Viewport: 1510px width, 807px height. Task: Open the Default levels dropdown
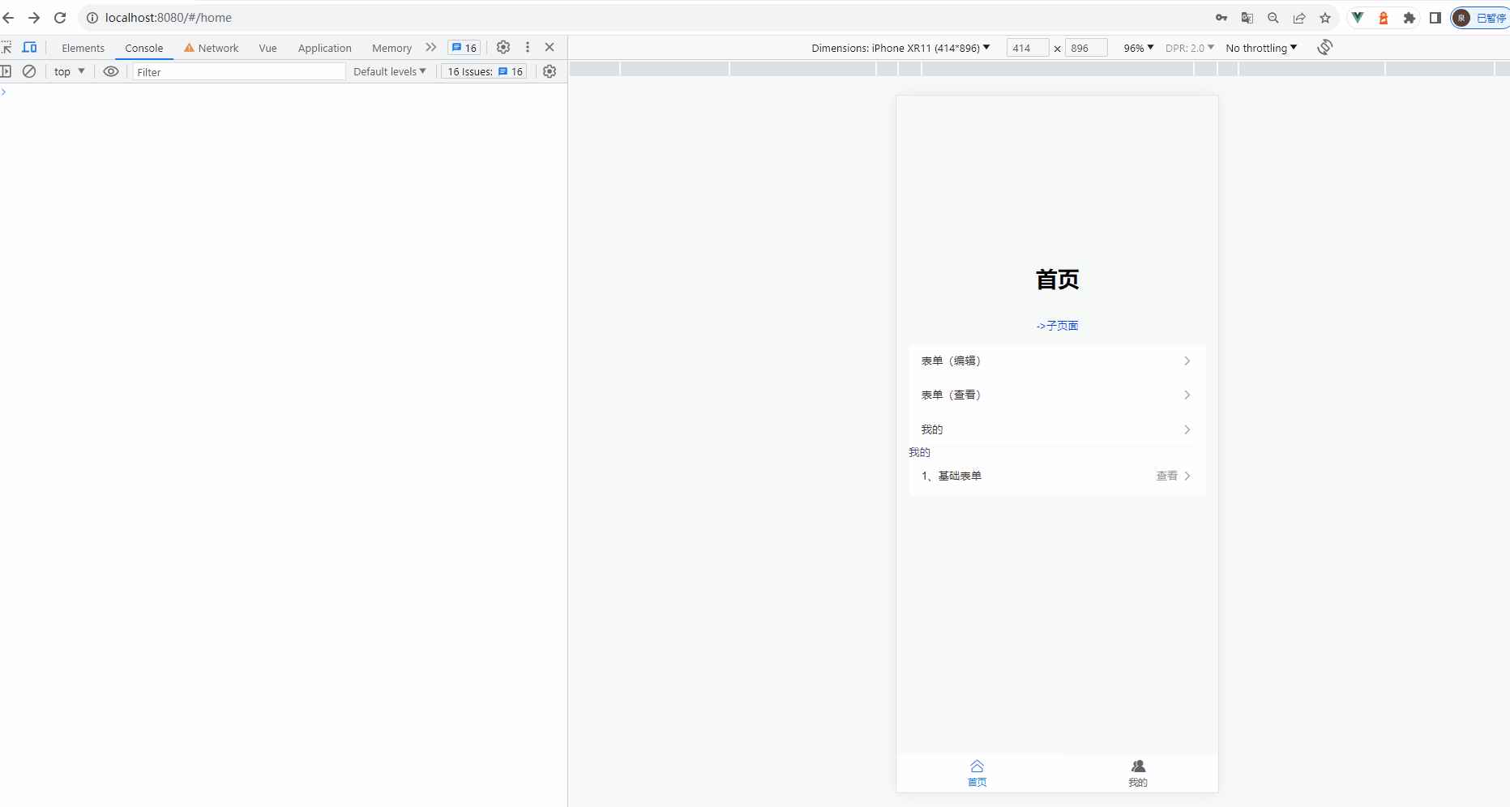click(x=390, y=71)
